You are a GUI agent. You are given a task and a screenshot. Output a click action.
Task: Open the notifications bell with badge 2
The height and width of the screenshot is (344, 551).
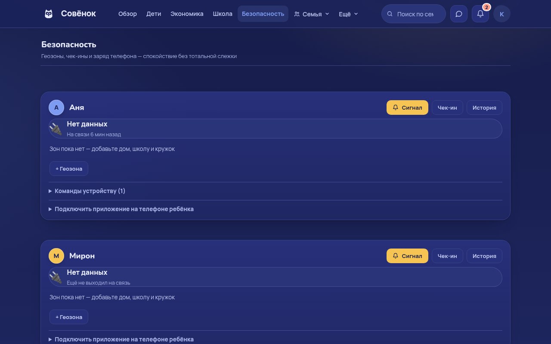click(x=480, y=14)
